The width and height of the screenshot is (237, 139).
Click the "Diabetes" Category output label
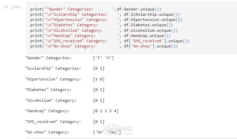pyautogui.click(x=48, y=90)
